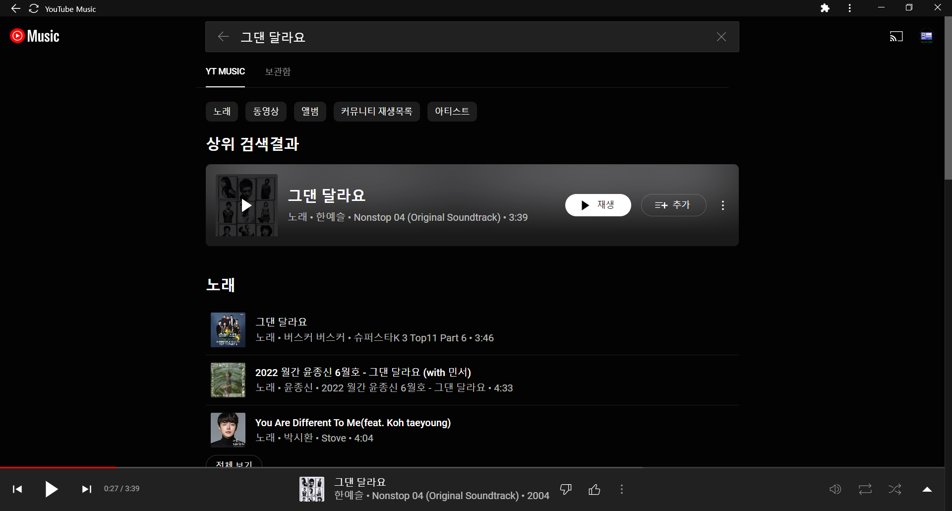Filter results by 앨범 chip
This screenshot has height=511, width=952.
pos(310,112)
